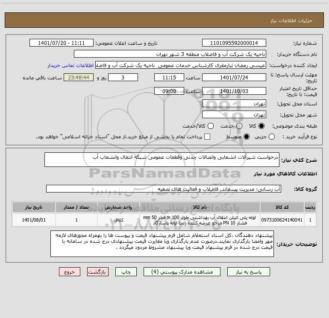Click the تاریخ نیاز column header
329x318 pixels.
pos(34,207)
